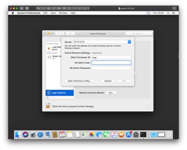187x150 pixels.
Task: Open iTunes from the dock
Action: click(x=114, y=135)
